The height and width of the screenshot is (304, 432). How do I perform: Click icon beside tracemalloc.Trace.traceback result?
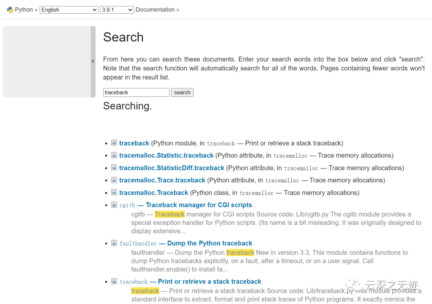click(114, 180)
